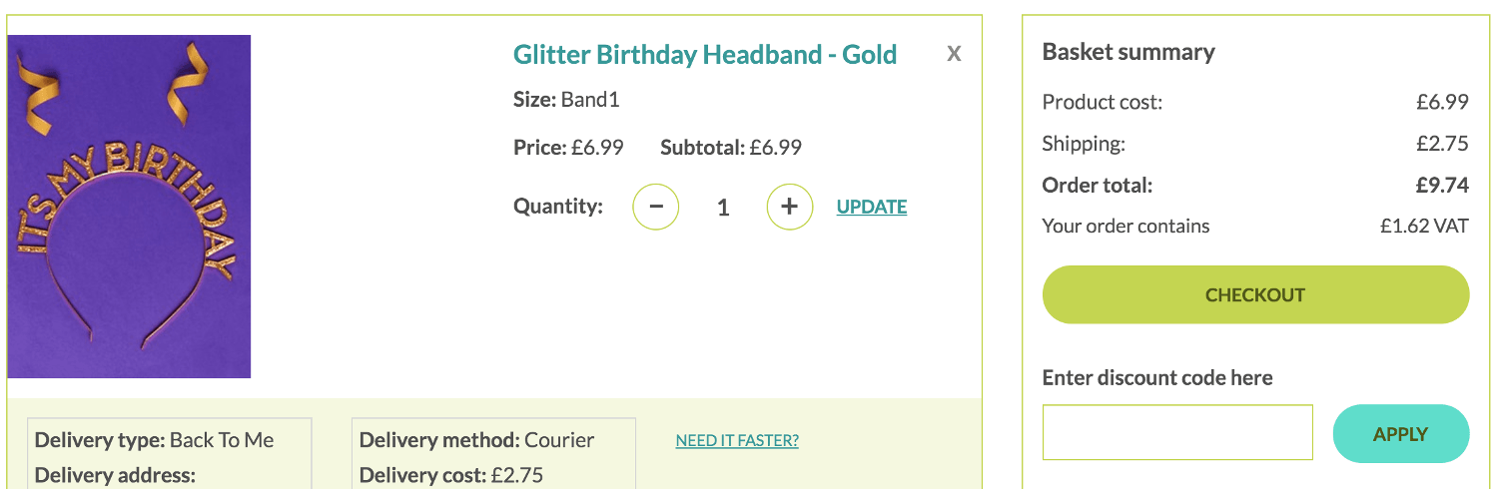Click the Delivery method Courier box
This screenshot has width=1498, height=489.
(494, 454)
